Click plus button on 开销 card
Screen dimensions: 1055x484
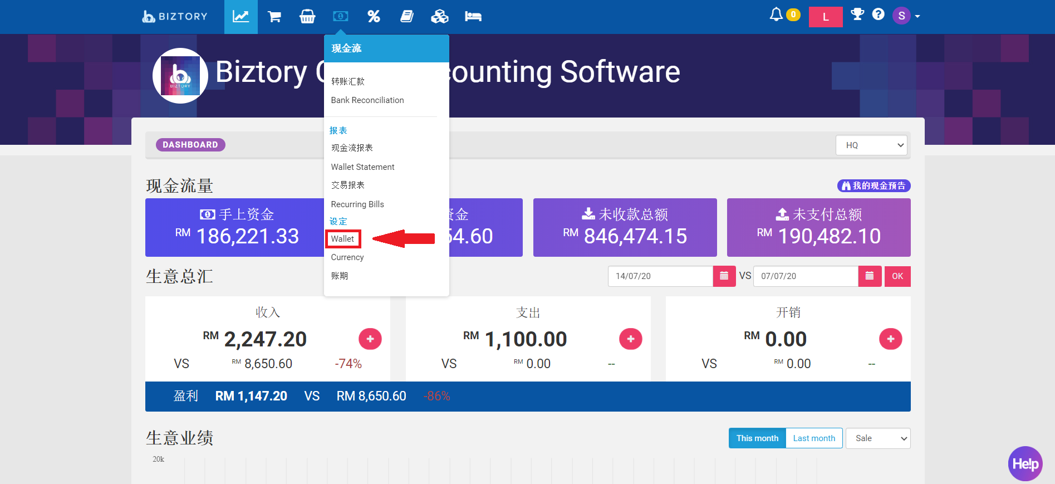click(x=891, y=339)
